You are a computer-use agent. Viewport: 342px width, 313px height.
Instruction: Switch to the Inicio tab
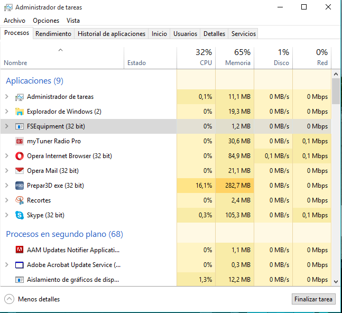(x=159, y=34)
